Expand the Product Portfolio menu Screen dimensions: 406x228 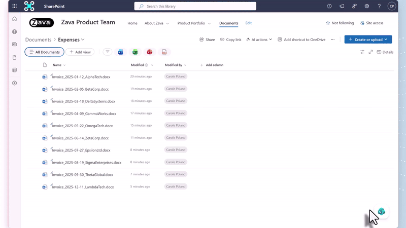pos(209,23)
